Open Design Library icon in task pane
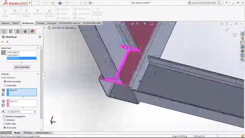The image size is (245, 138). point(243,38)
